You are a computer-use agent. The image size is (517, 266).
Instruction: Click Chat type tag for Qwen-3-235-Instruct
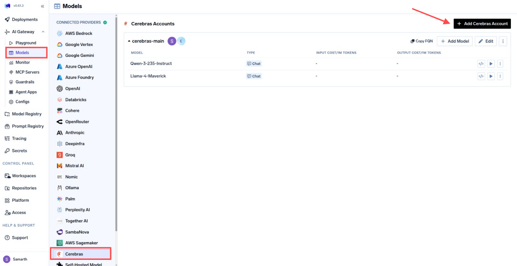pos(254,64)
